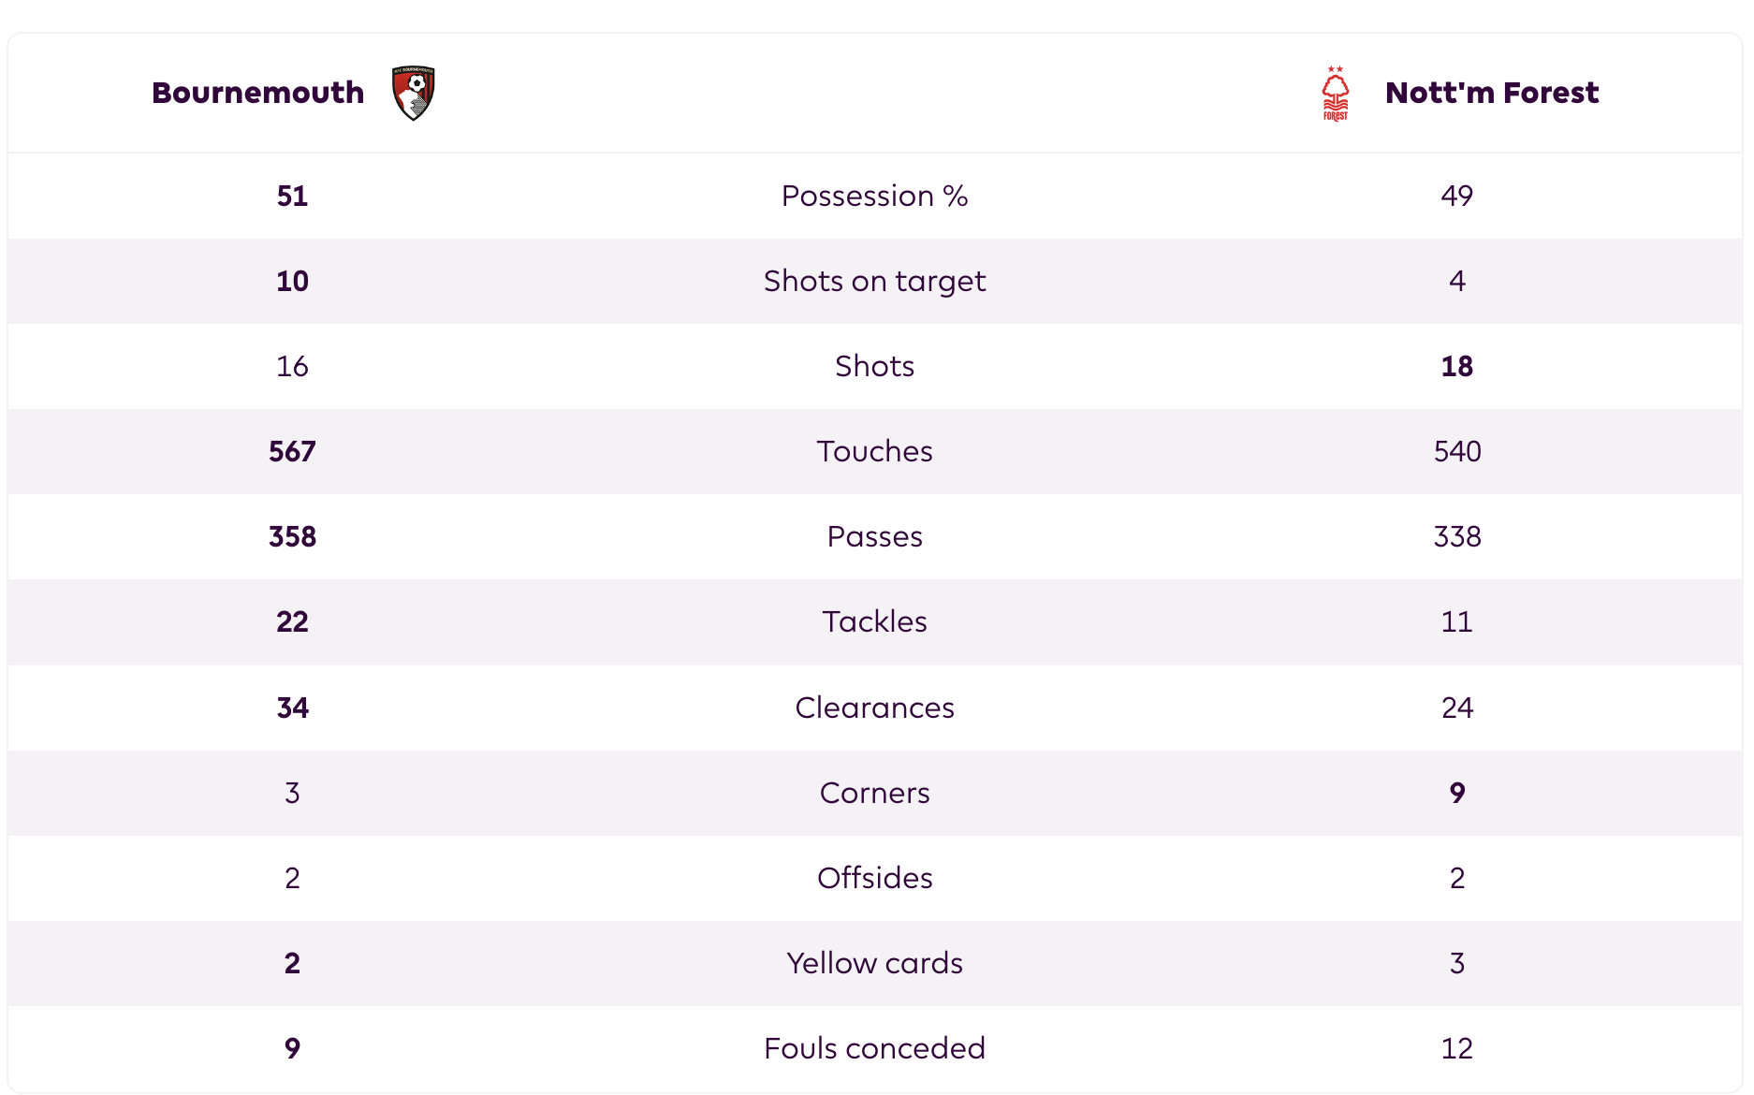Screen dimensions: 1754x1095
Task: Click Bournemouth's 34 clearances value
Action: tap(292, 708)
